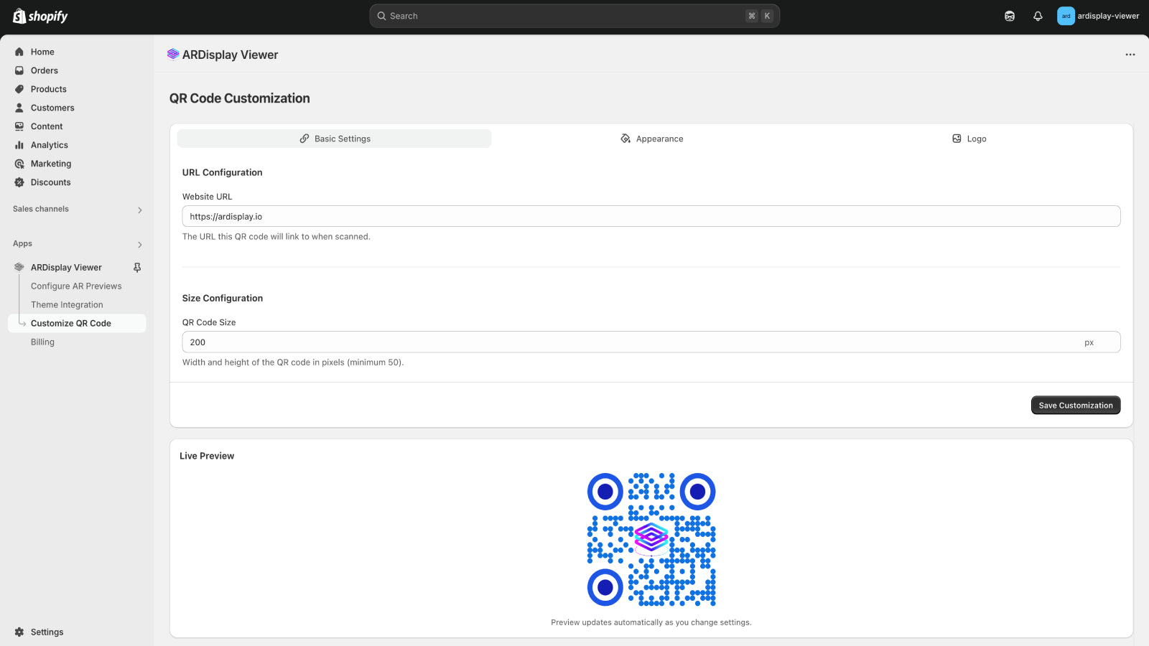This screenshot has width=1149, height=646.
Task: Switch to the Logo tab
Action: (x=969, y=139)
